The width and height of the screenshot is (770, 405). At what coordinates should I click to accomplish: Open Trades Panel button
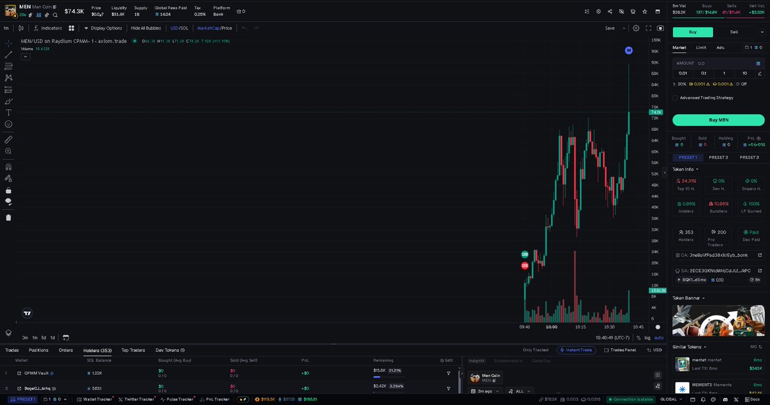pos(620,350)
